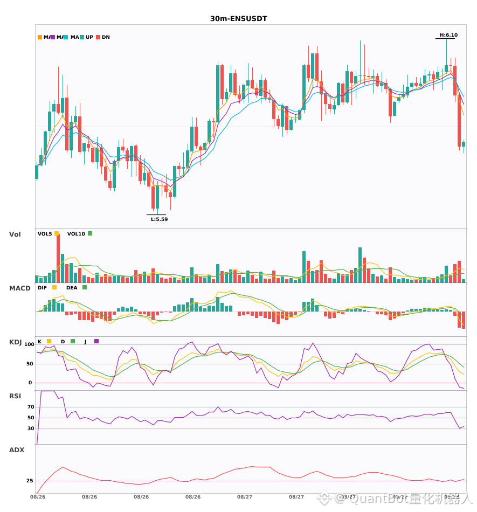Click the DN legend text
The height and width of the screenshot is (512, 477).
coord(106,37)
